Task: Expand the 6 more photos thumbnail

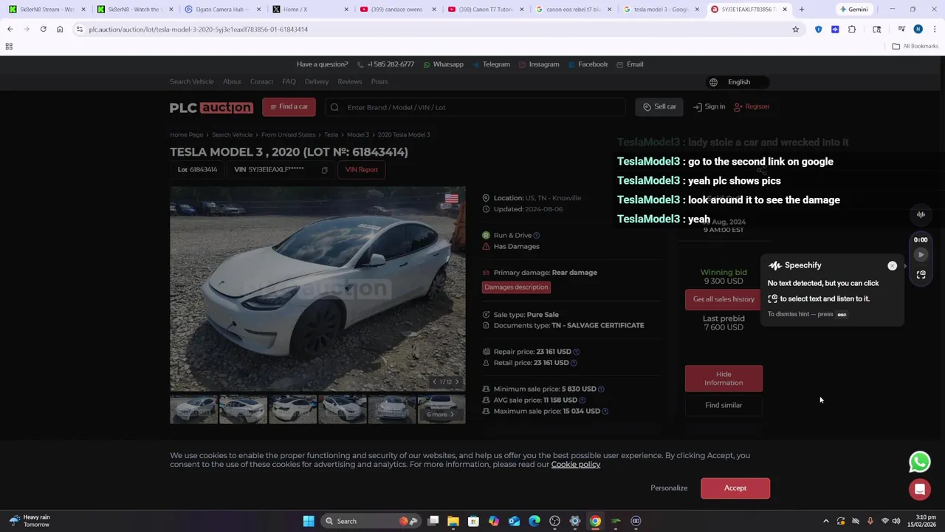Action: point(441,409)
